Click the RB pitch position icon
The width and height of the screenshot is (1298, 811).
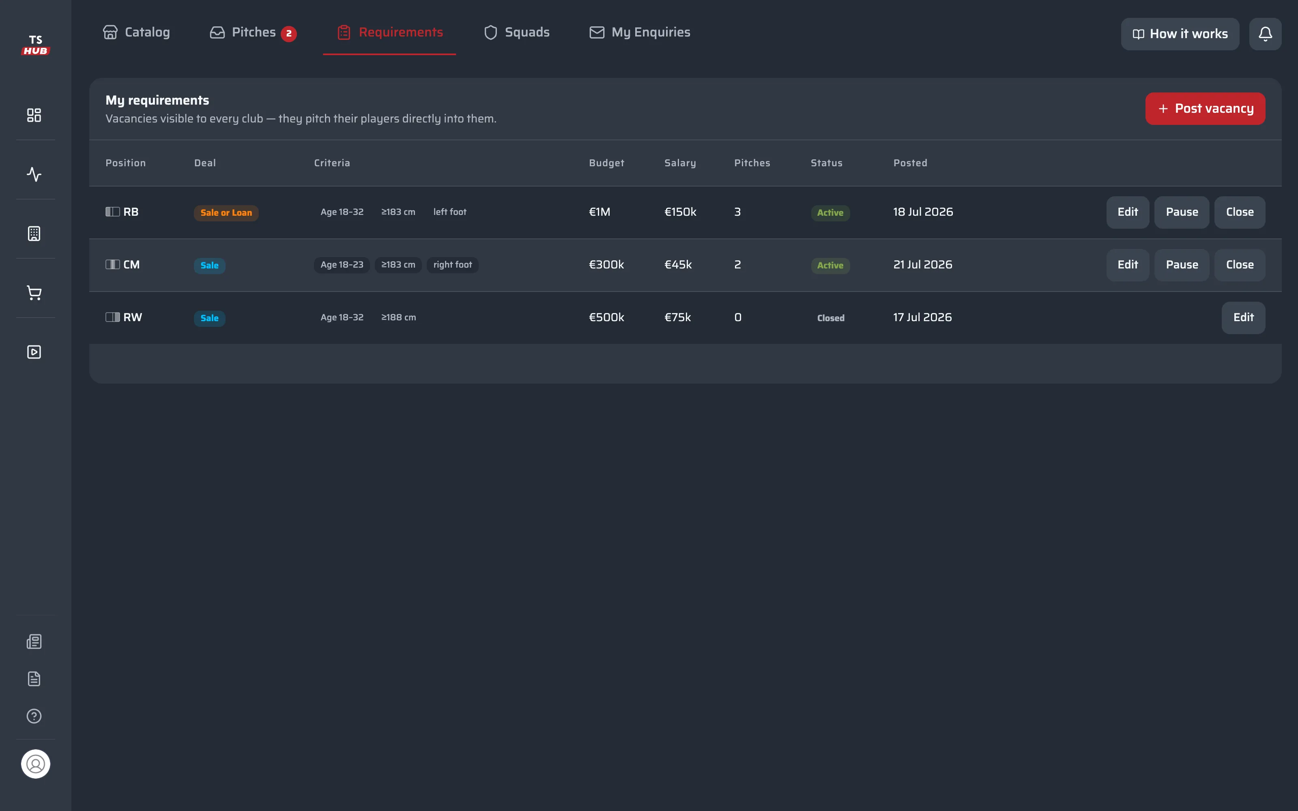pyautogui.click(x=112, y=212)
